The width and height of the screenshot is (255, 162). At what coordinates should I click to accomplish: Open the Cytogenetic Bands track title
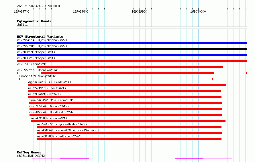[x=34, y=21]
